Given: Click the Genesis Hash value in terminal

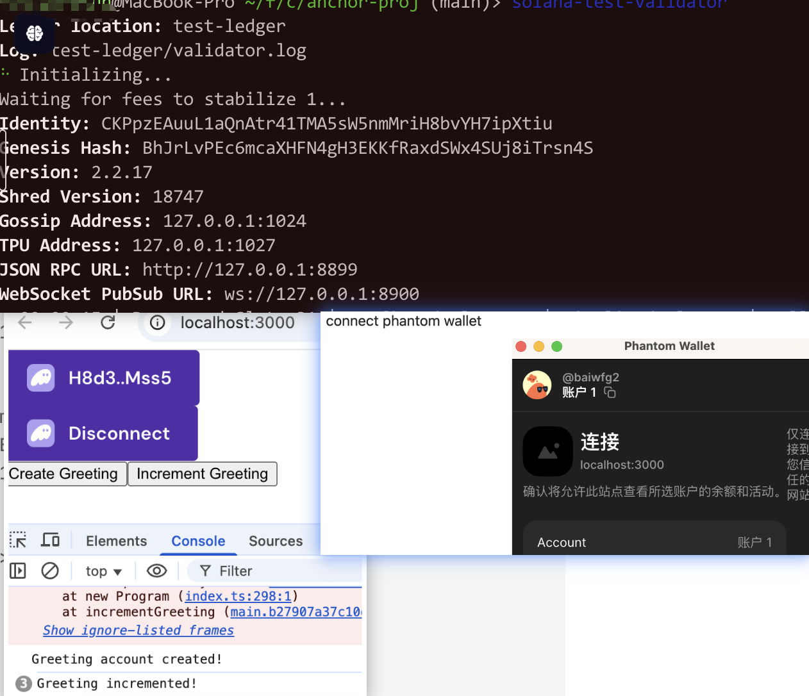Looking at the screenshot, I should (x=368, y=148).
